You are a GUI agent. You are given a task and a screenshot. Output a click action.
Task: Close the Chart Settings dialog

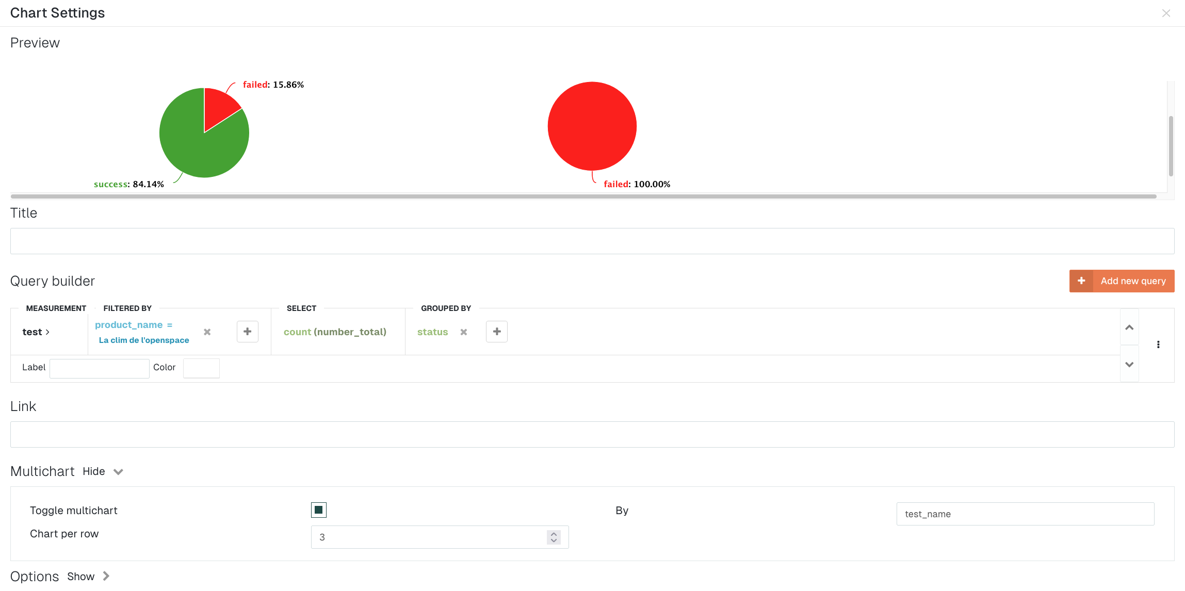click(1166, 13)
